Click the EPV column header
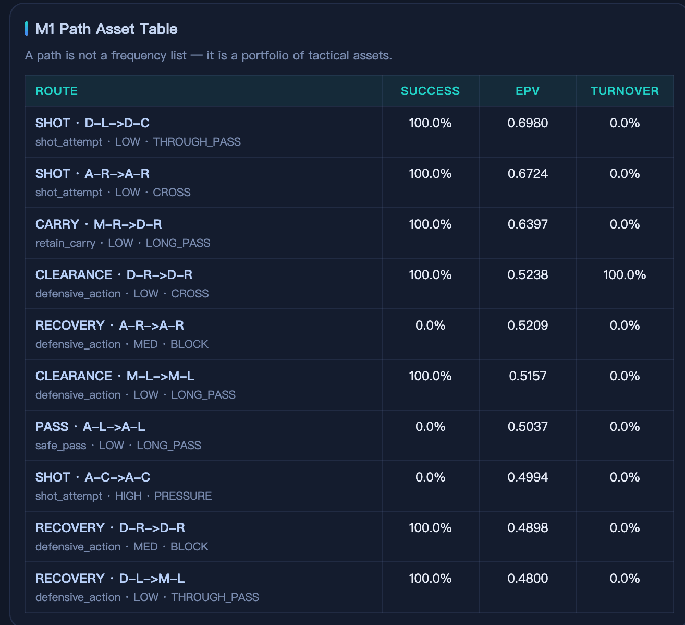Viewport: 685px width, 625px height. pos(528,91)
